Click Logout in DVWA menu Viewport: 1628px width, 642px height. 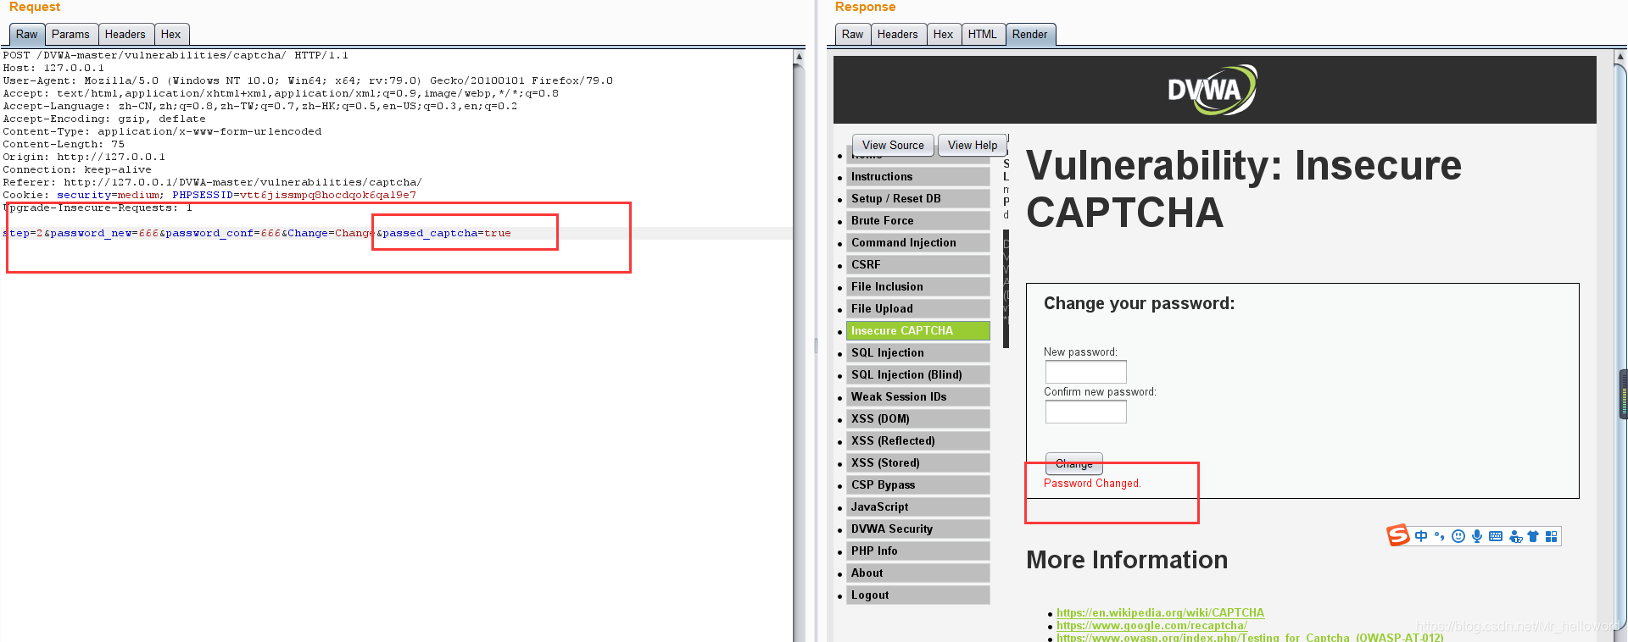tap(918, 595)
